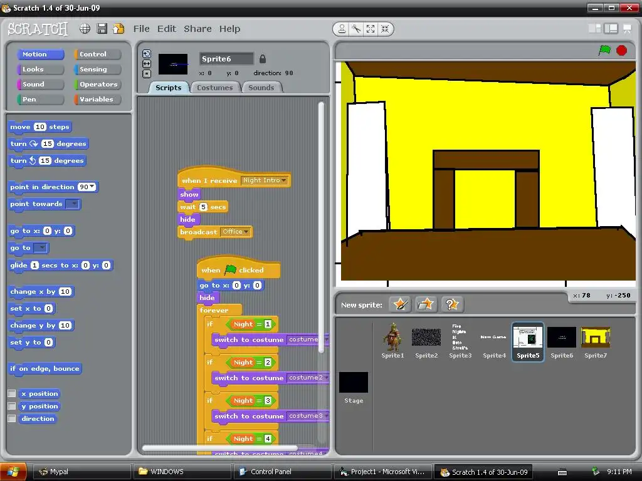
Task: Switch to WINDOWS folder in taskbar
Action: click(182, 472)
